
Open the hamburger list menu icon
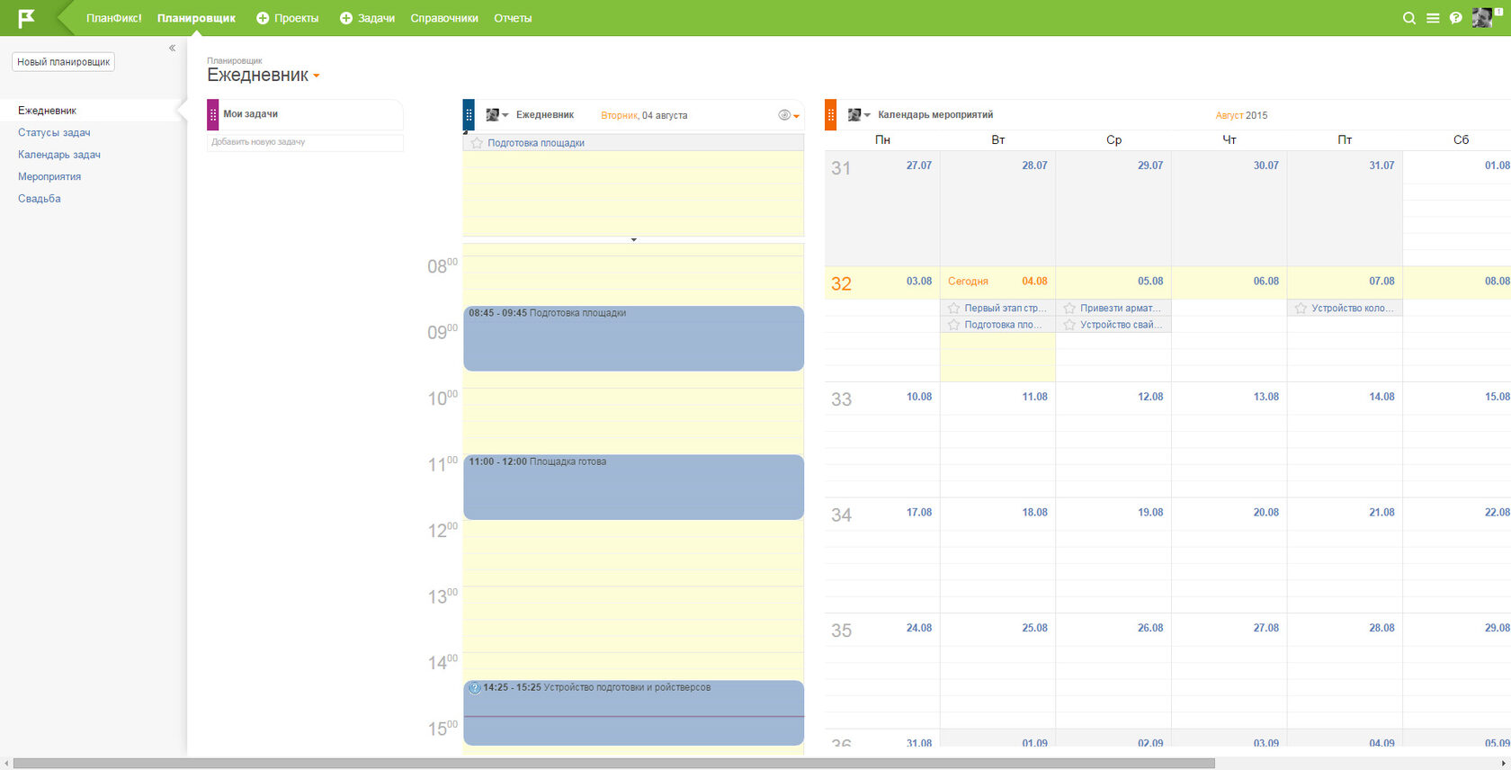(1433, 18)
